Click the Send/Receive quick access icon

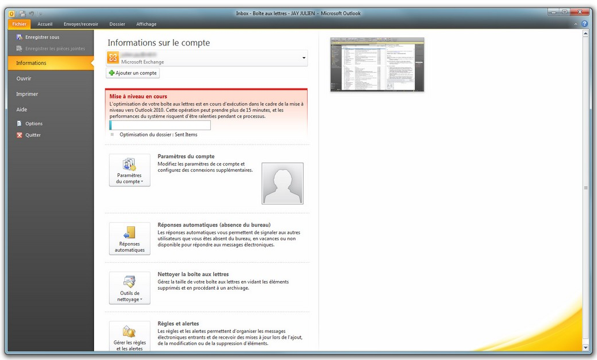[x=22, y=14]
